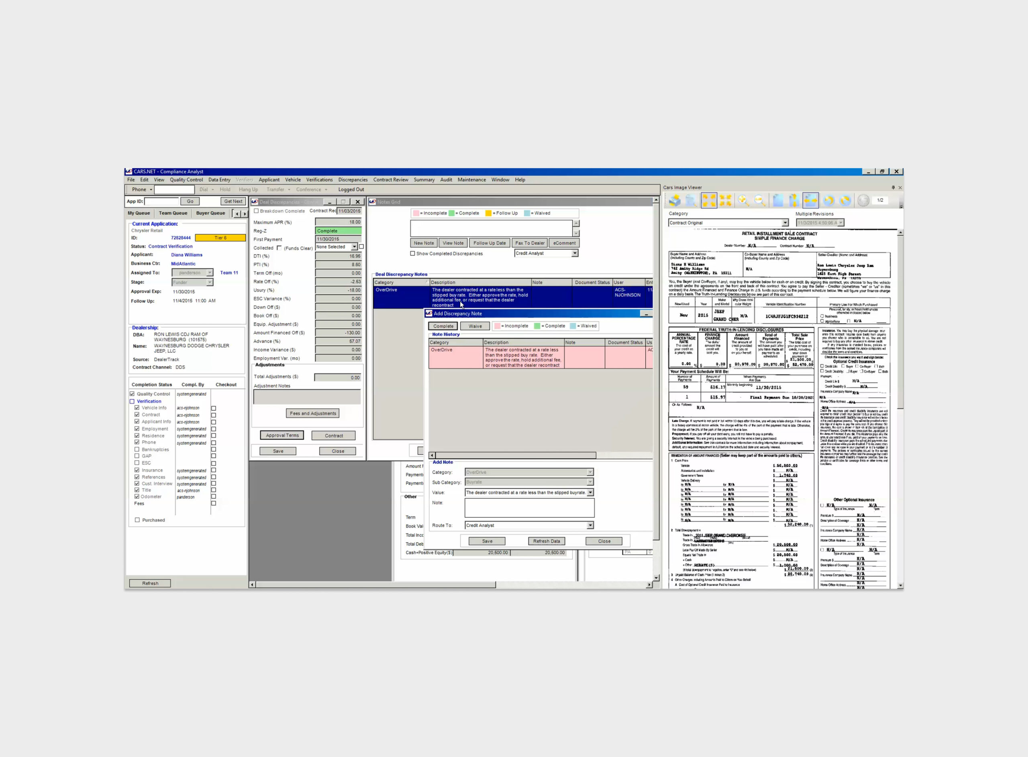Switch to the Team Queue tab
Screen dimensions: 1028x757
coord(173,213)
